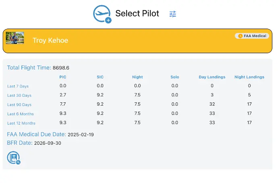Image resolution: width=278 pixels, height=183 pixels.
Task: Click the FAA Medical warning badge
Action: tap(252, 36)
